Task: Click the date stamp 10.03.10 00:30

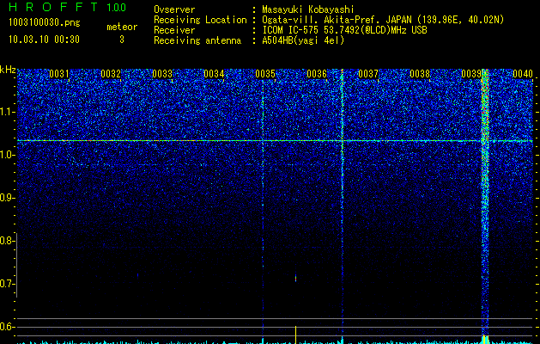Action: [x=44, y=40]
